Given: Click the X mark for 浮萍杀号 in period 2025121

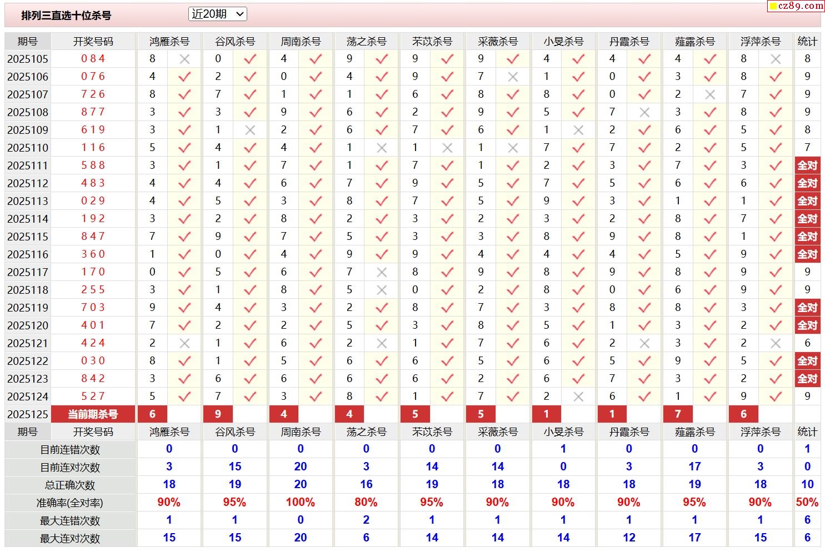Looking at the screenshot, I should click(776, 343).
